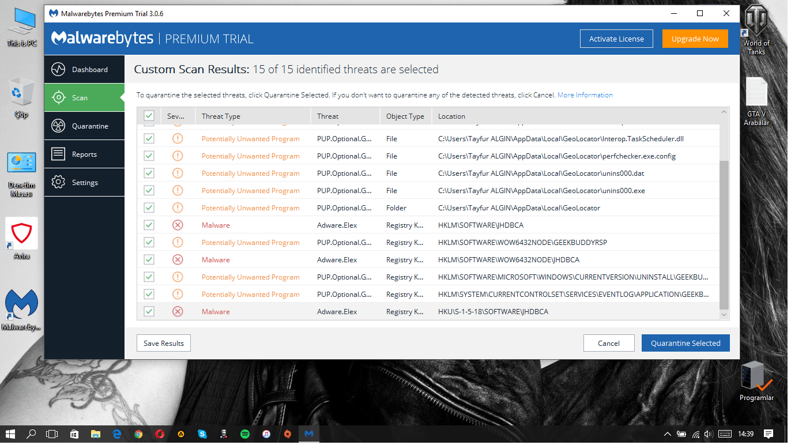The width and height of the screenshot is (791, 445).
Task: Click the warning severity icon for Interop.TaskScheduler.dll
Action: click(x=178, y=139)
